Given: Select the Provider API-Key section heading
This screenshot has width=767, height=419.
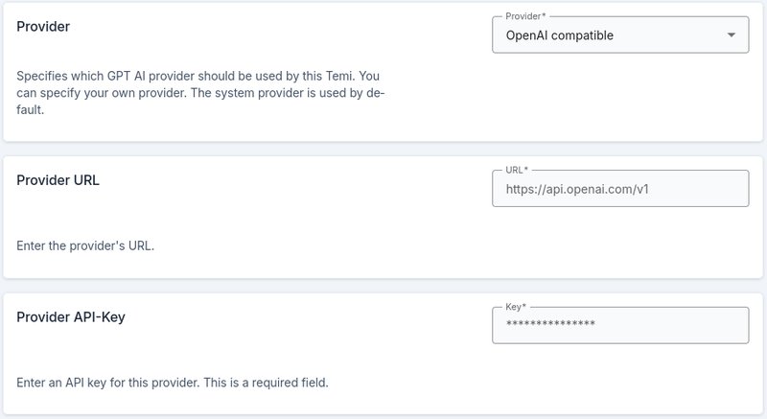Looking at the screenshot, I should click(x=71, y=317).
